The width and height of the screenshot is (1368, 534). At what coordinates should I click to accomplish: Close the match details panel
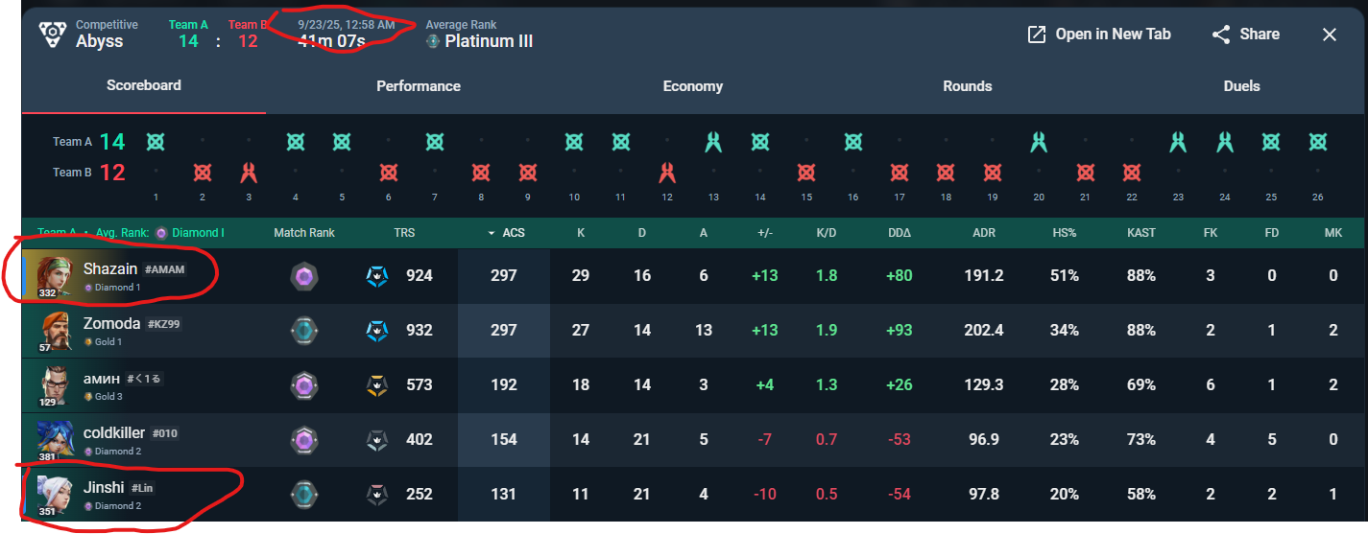coord(1330,35)
